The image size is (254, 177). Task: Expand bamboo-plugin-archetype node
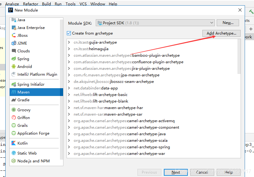(x=69, y=55)
